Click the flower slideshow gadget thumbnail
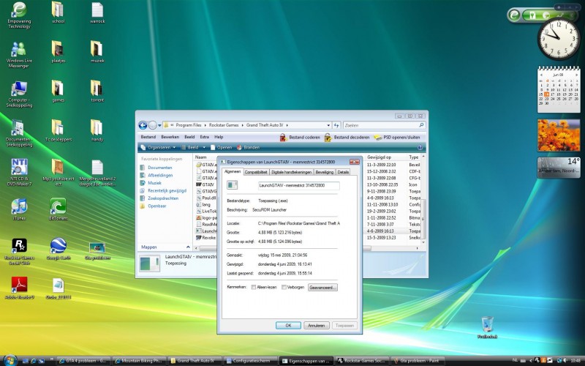Image resolution: width=585 pixels, height=366 pixels. (x=559, y=135)
